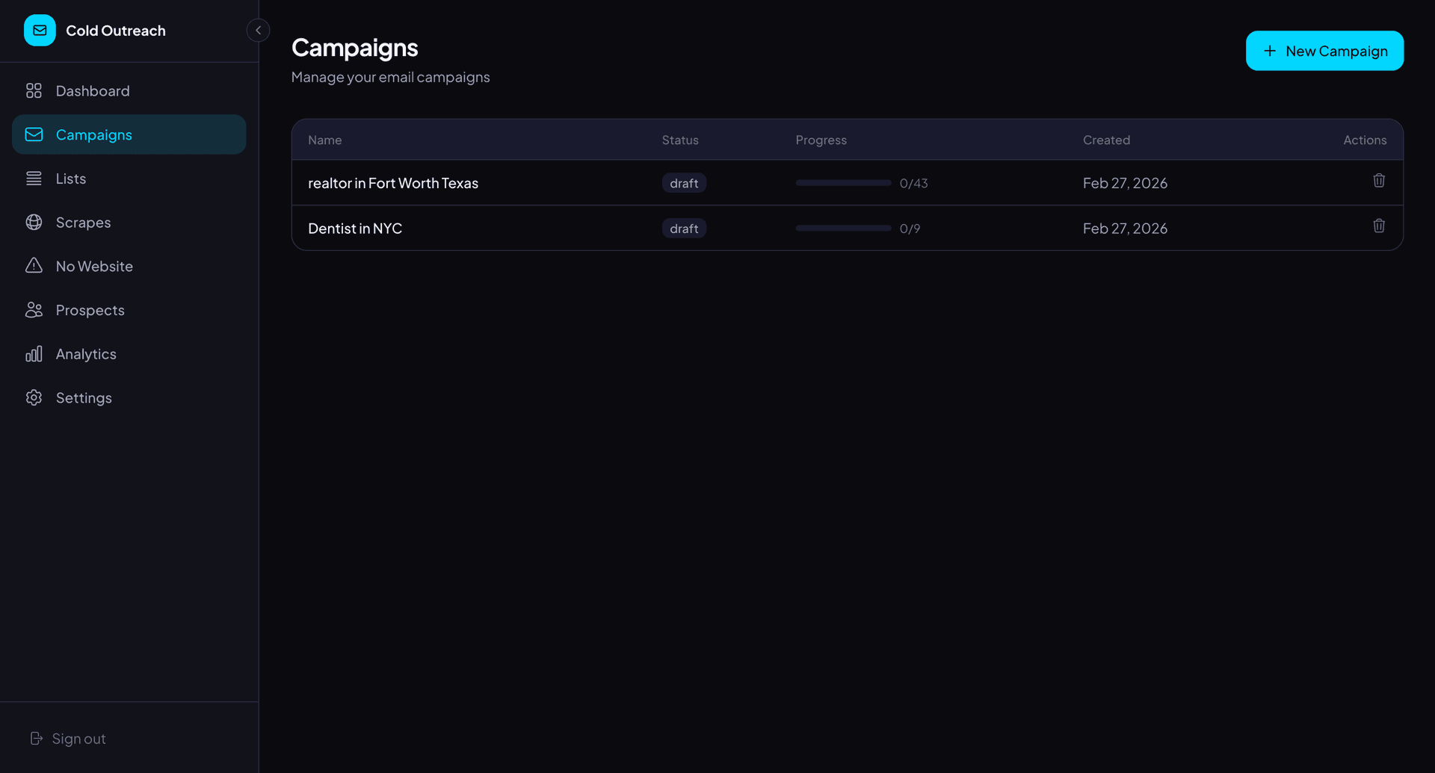Delete the Dentist in NYC campaign
The image size is (1435, 773).
click(x=1379, y=226)
